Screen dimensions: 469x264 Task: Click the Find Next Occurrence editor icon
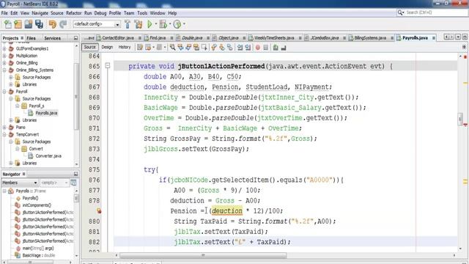click(188, 47)
